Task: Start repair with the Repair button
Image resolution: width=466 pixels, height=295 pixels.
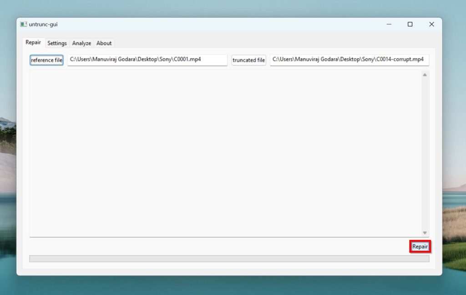Action: click(420, 247)
